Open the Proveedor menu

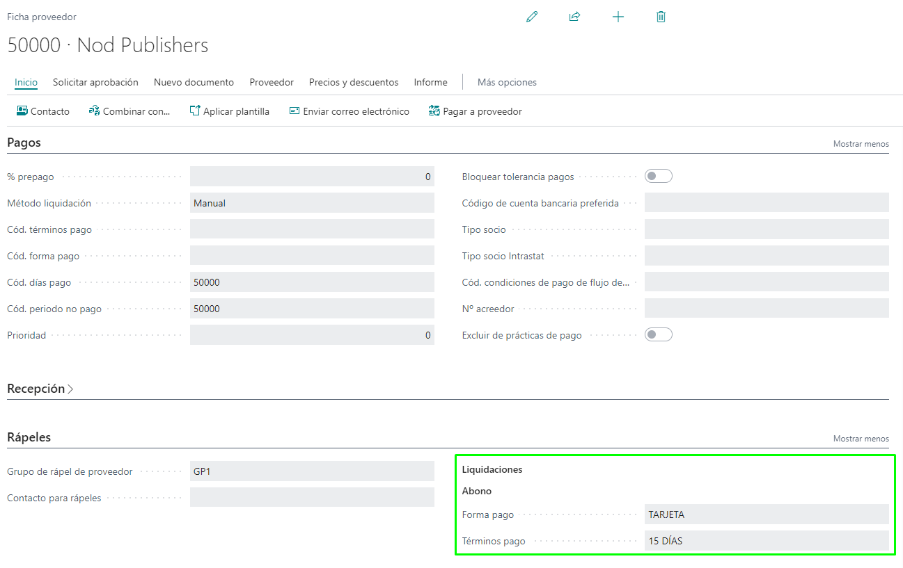272,82
